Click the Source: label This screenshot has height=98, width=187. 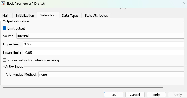click(9, 36)
